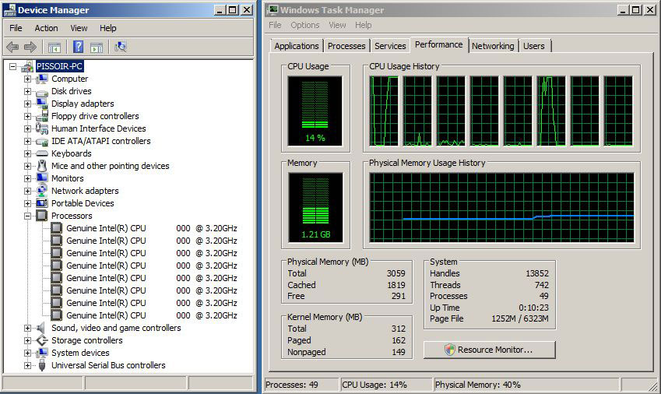Expand the Network adapters node
The width and height of the screenshot is (661, 394).
pos(27,191)
